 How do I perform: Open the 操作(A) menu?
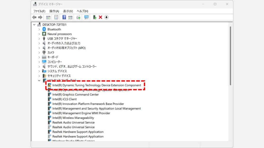tap(54, 11)
